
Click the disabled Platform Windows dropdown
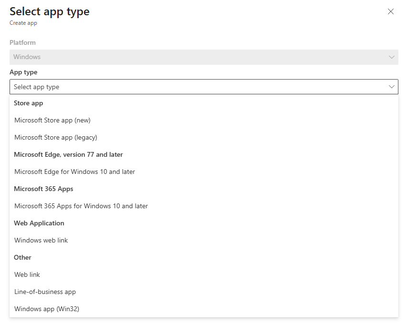point(204,57)
